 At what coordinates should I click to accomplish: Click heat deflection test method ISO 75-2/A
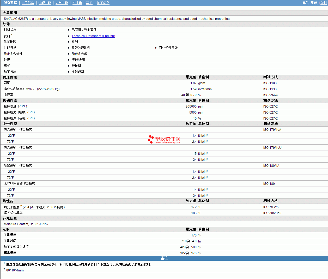(x=271, y=207)
